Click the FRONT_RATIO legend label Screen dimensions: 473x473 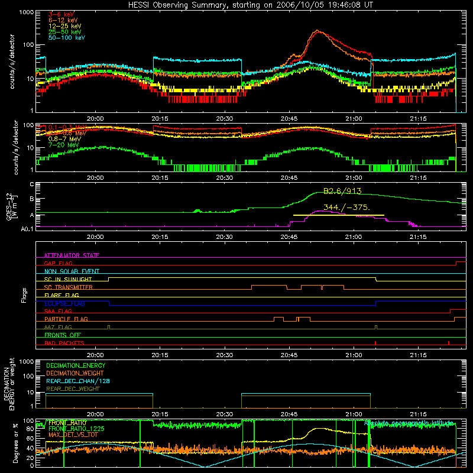(x=67, y=423)
